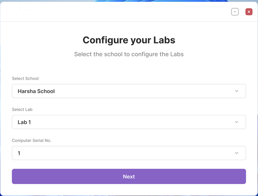The image size is (258, 196).
Task: Click the serial number value 1
Action: [x=19, y=153]
